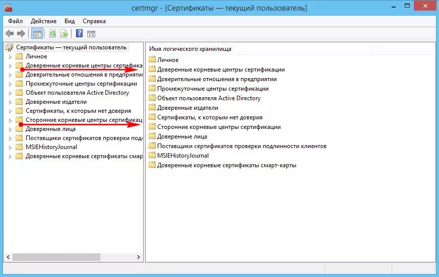Click the horizontal scrollbar thumb in tree pane
Screen dimensions: 439x277
pos(56,257)
